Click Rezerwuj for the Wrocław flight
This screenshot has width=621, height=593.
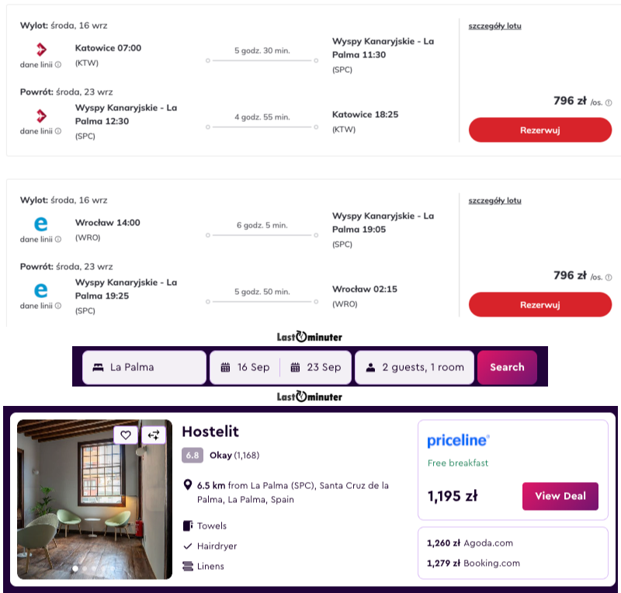(540, 304)
